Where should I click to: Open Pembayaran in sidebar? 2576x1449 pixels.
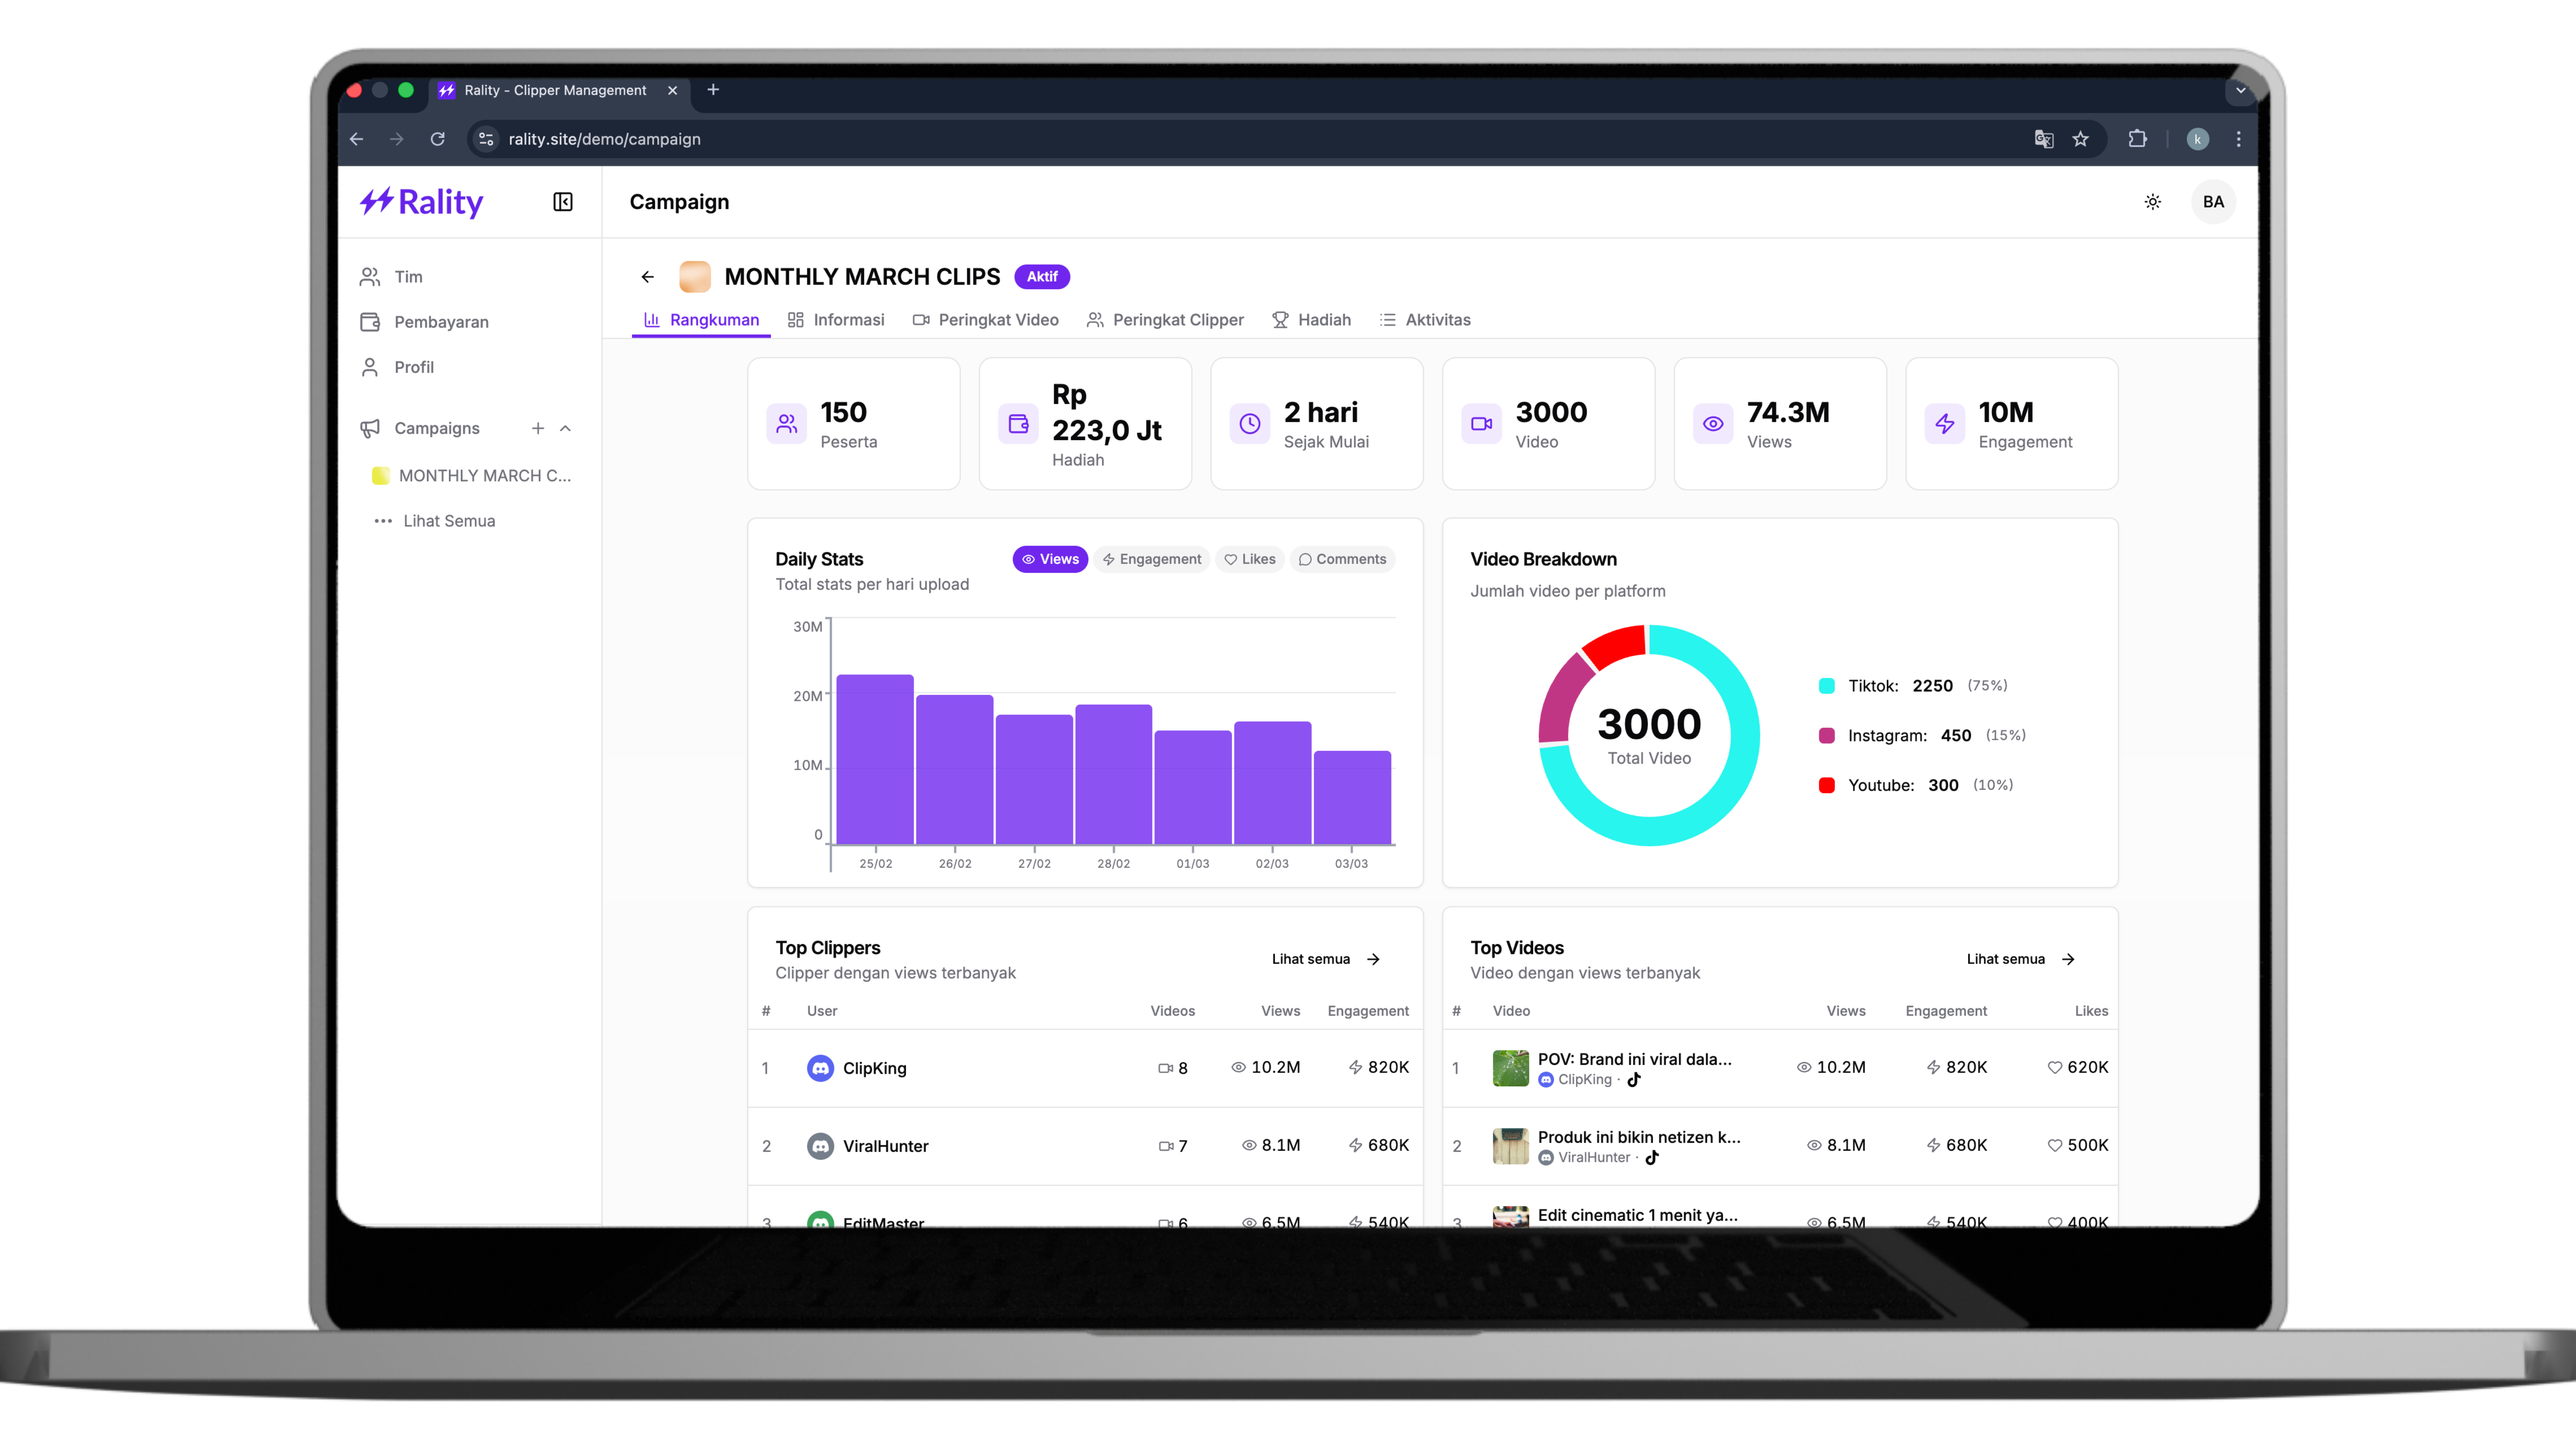tap(441, 322)
